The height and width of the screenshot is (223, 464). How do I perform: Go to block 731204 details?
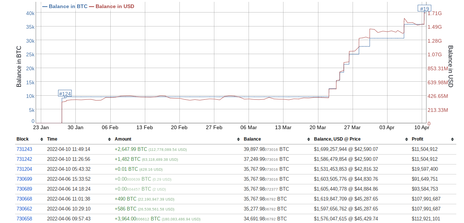[x=24, y=169]
